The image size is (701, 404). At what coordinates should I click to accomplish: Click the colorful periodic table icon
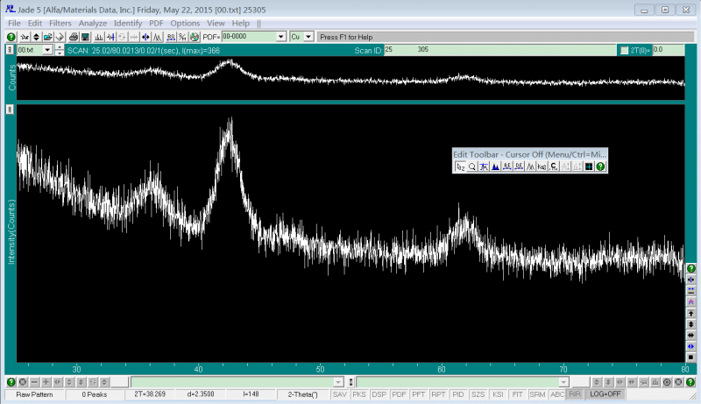(193, 37)
